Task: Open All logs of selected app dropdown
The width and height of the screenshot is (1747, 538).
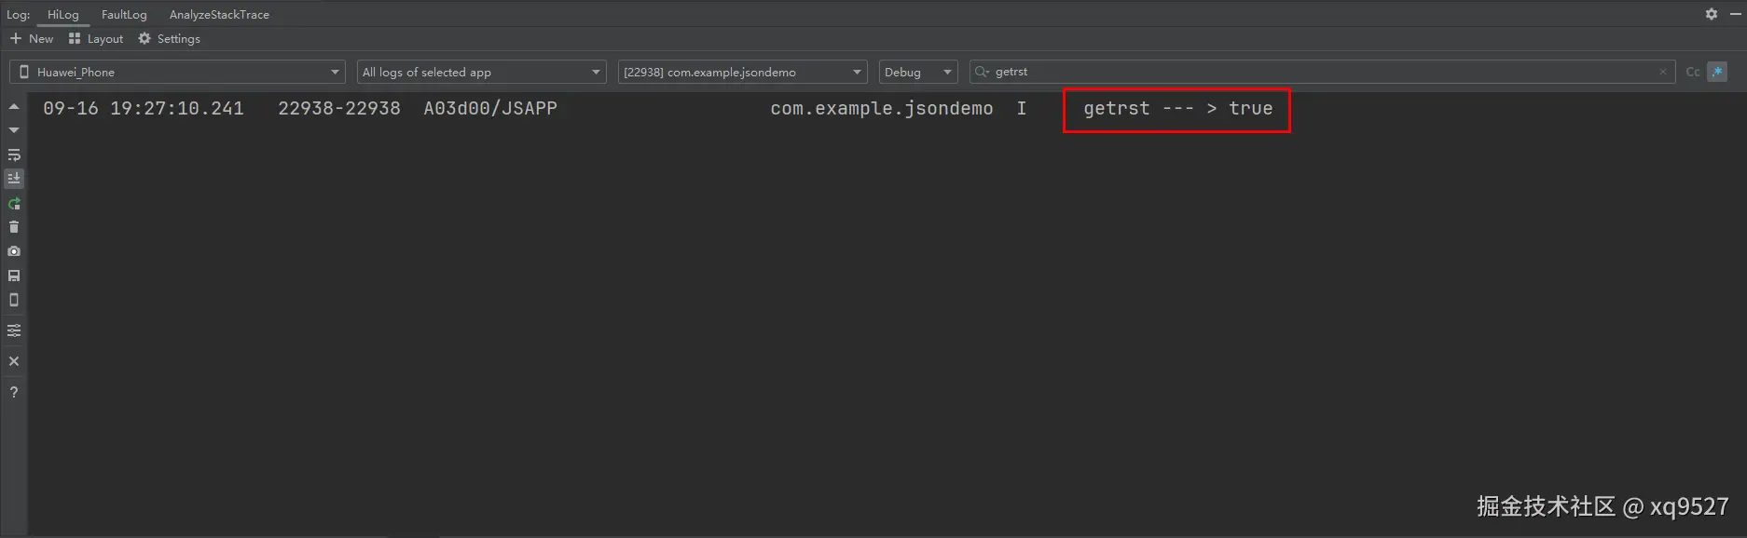Action: pyautogui.click(x=482, y=72)
